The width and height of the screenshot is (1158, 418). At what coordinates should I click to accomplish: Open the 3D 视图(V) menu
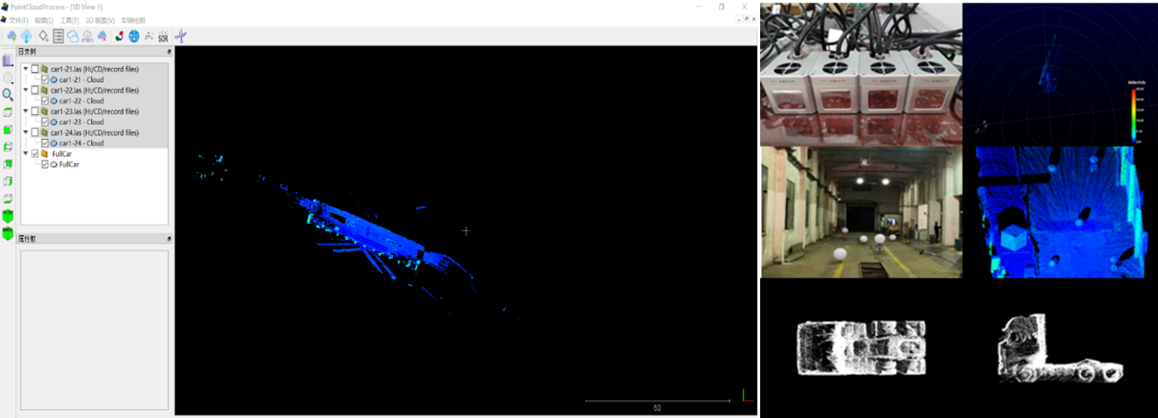tap(100, 20)
